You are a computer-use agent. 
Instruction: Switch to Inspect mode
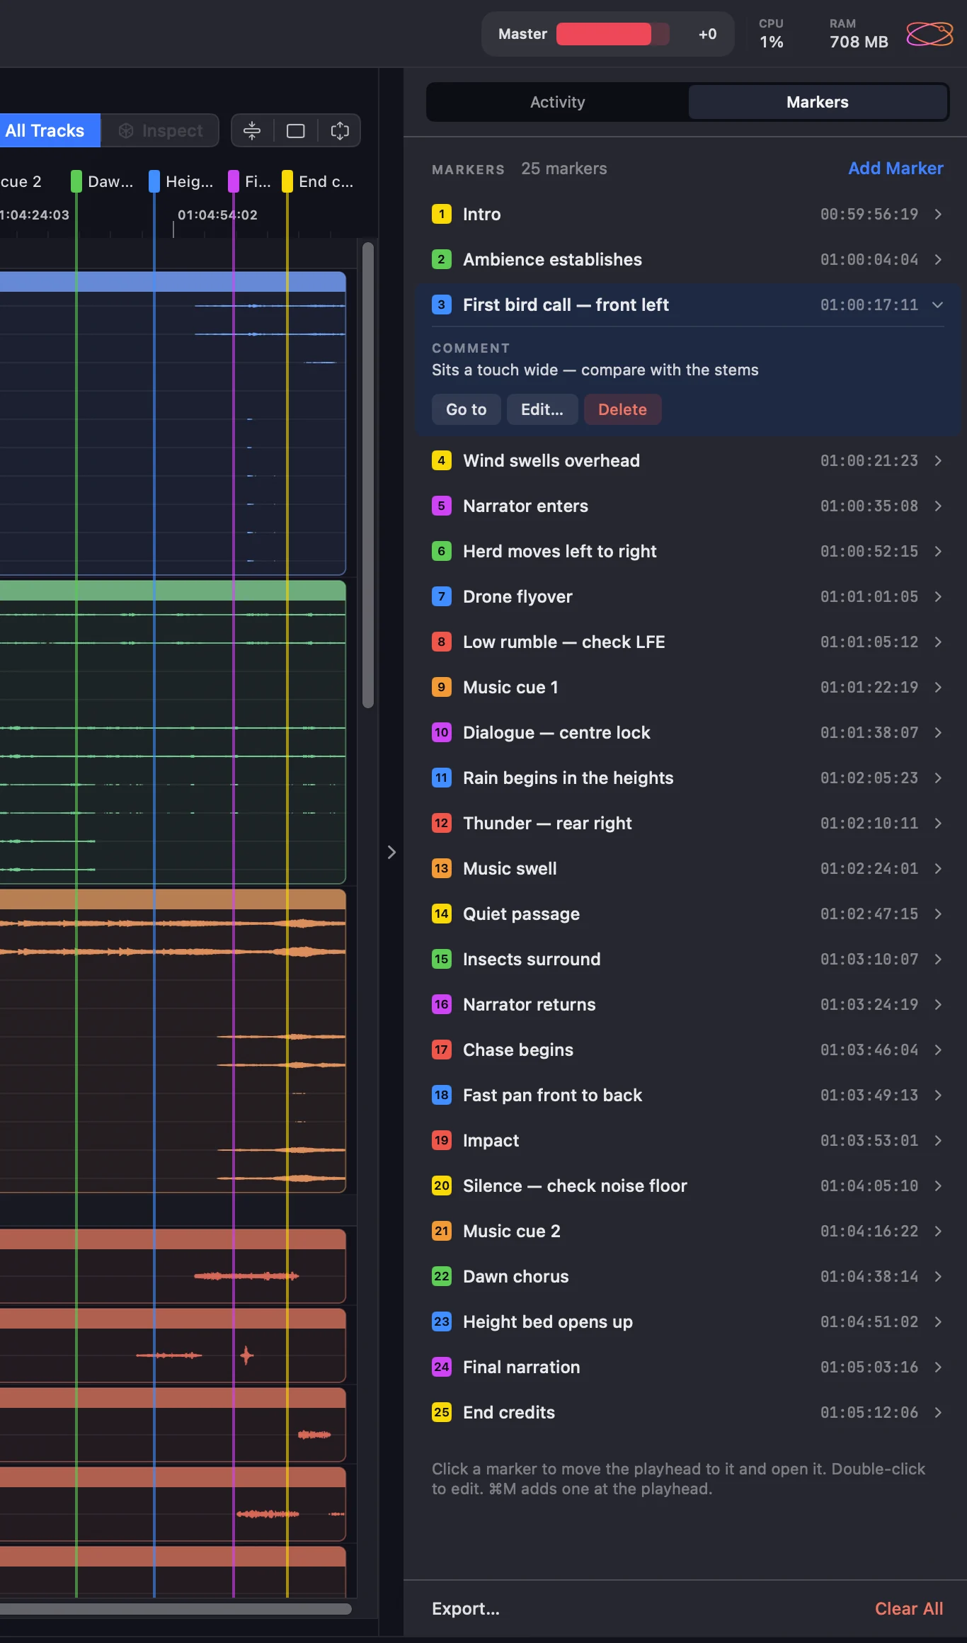(x=160, y=131)
